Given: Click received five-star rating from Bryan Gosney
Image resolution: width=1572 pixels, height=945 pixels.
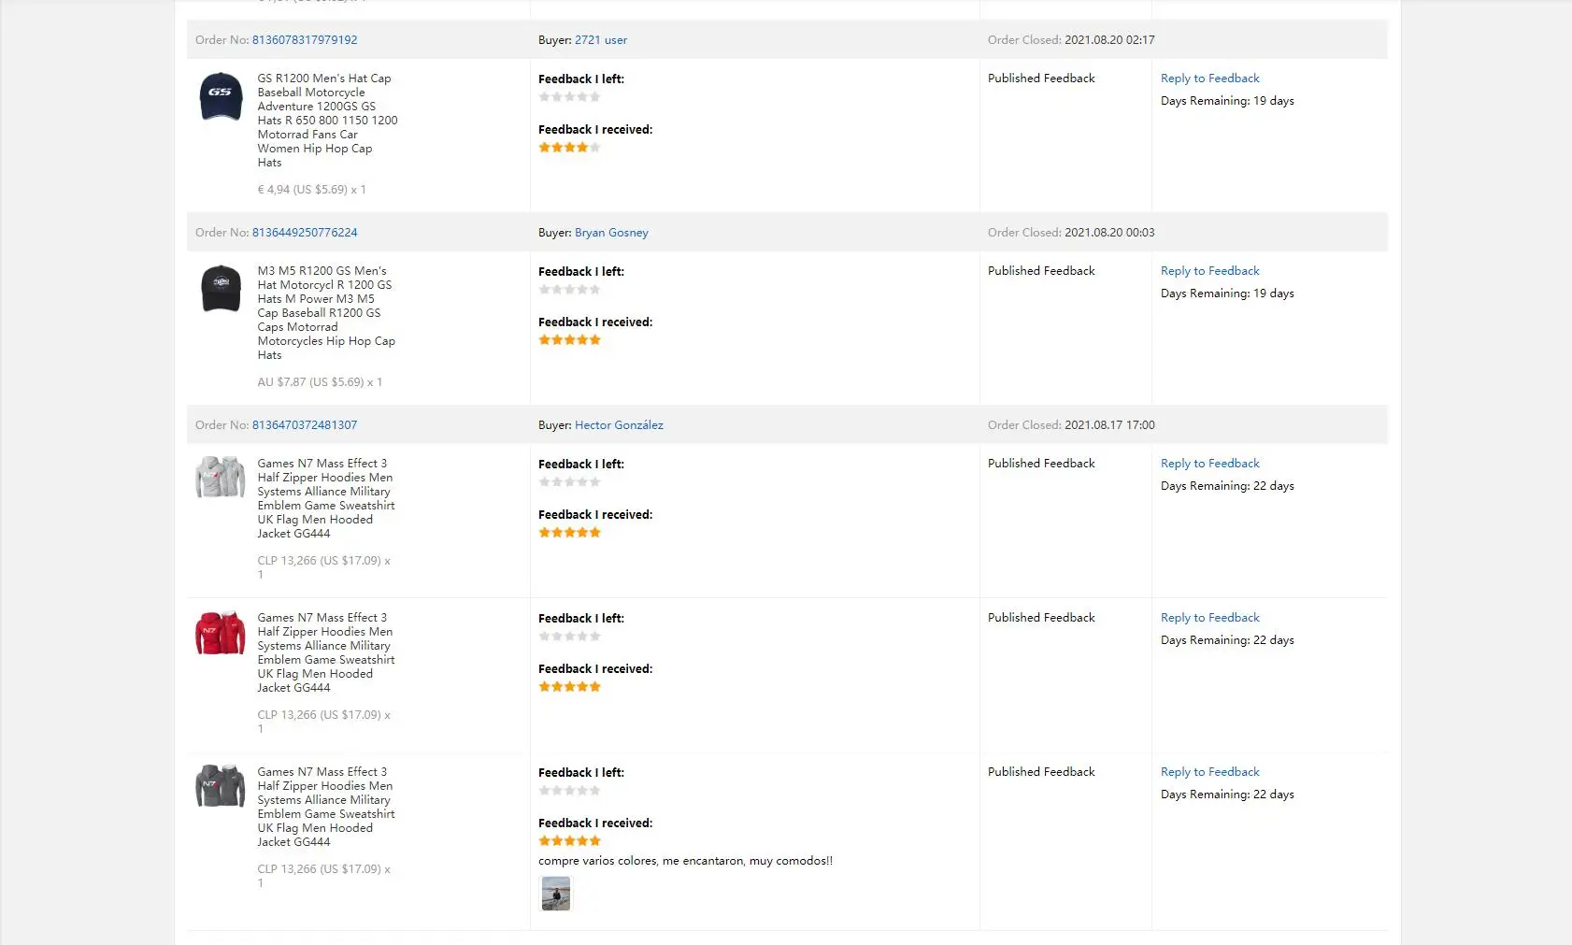Looking at the screenshot, I should pos(569,340).
